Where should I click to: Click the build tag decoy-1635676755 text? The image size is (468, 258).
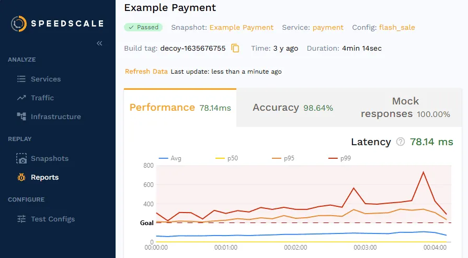(x=193, y=49)
